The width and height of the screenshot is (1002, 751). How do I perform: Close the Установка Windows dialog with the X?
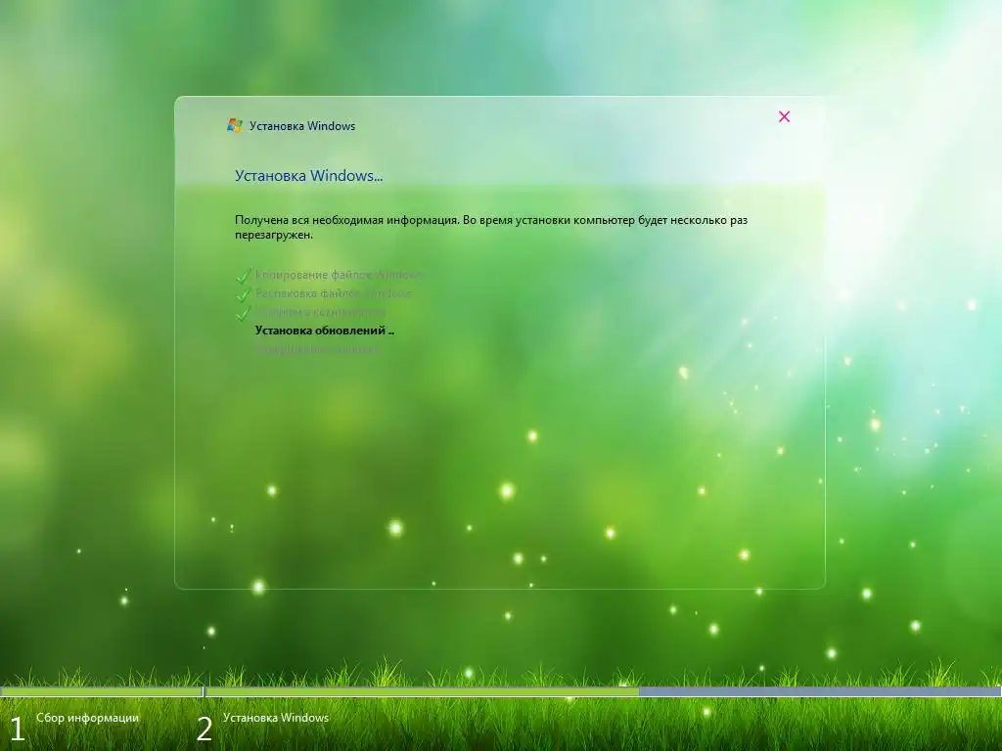click(x=784, y=116)
